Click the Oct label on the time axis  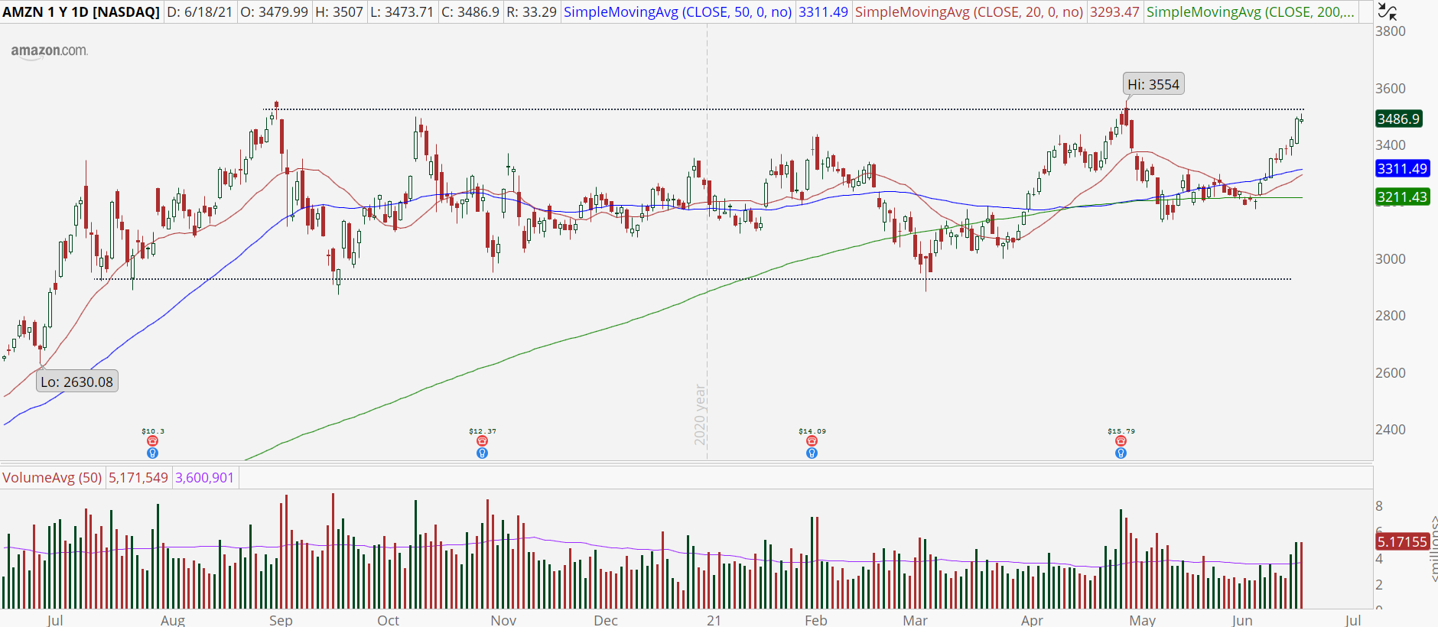(388, 620)
